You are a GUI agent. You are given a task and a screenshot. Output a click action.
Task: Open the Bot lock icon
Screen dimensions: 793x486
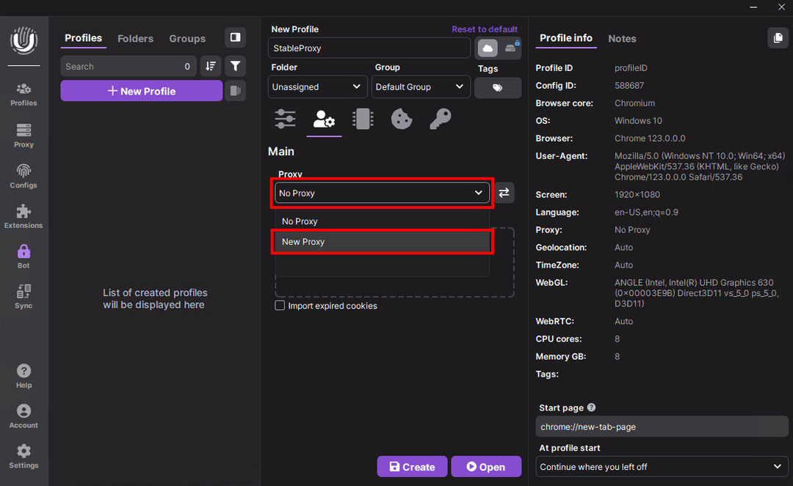23,256
